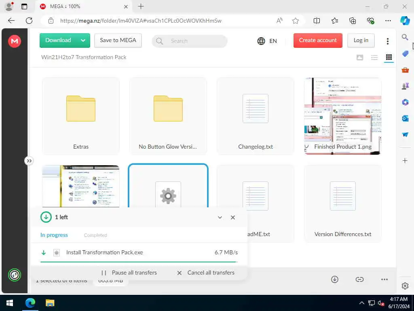Switch to image gallery view

[x=360, y=58]
